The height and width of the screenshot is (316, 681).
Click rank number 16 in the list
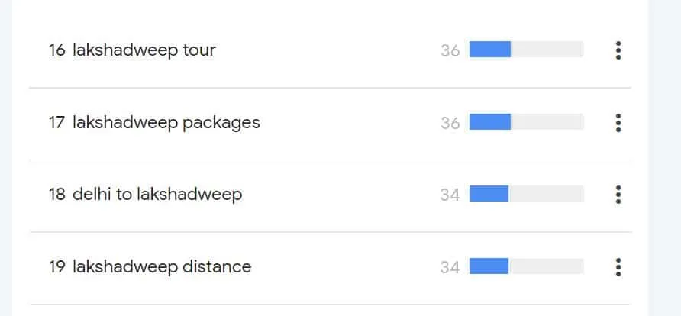tap(57, 50)
